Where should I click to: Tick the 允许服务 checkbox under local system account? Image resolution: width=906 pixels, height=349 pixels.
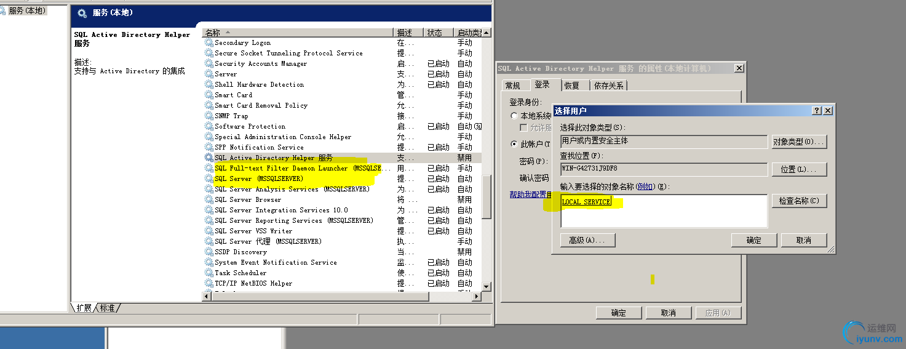click(x=524, y=127)
